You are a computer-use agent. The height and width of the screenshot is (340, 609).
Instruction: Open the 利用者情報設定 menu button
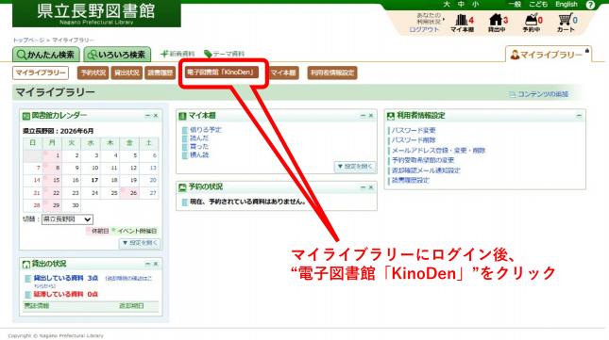click(x=332, y=73)
